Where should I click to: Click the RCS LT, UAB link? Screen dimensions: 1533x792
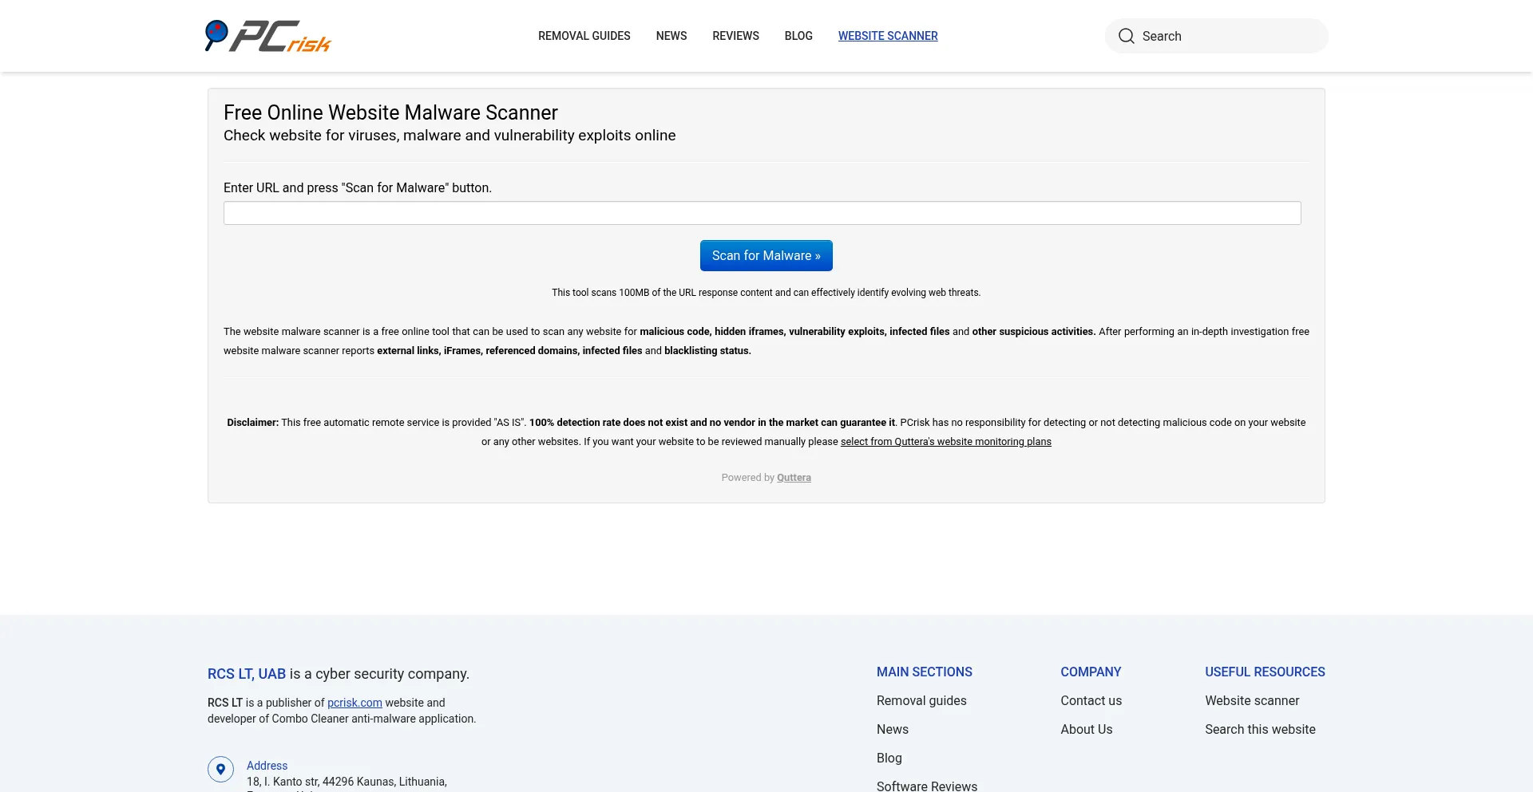(247, 674)
